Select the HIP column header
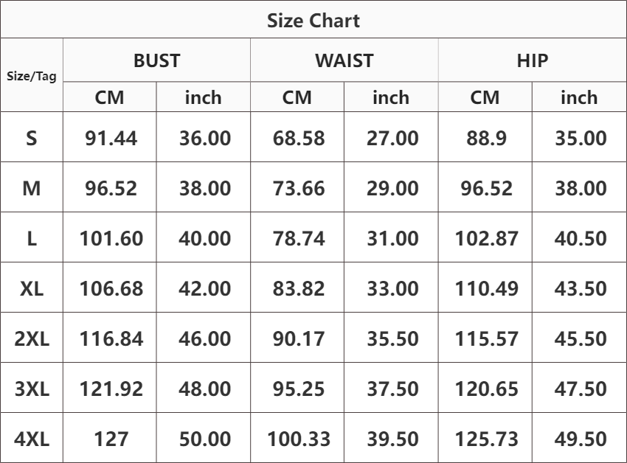Screen dimensions: 627x463 click(533, 60)
